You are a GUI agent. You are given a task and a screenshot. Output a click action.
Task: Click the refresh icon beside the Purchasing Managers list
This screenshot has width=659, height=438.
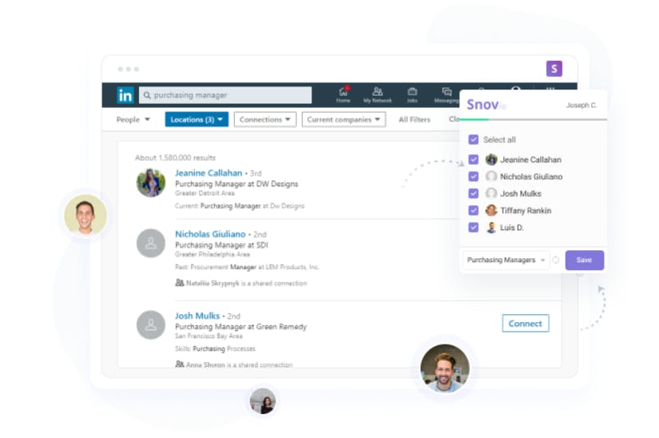556,261
